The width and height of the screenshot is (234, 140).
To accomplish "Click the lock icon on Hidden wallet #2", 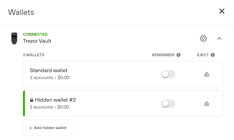I will [32, 100].
